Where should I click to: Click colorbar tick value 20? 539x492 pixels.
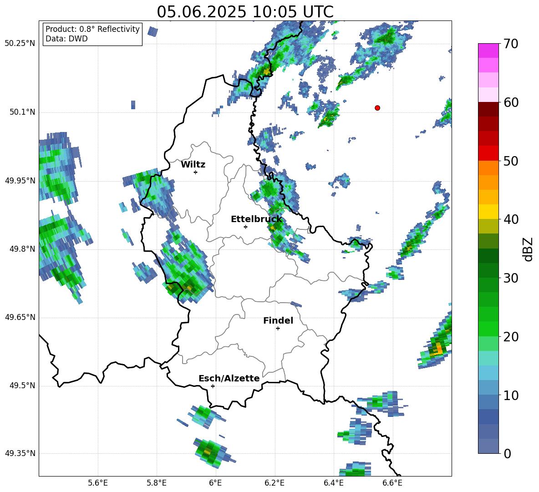click(511, 336)
